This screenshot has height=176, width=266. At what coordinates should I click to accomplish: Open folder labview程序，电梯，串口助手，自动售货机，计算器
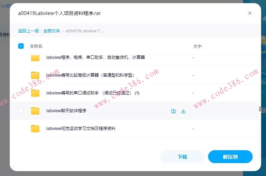[x=96, y=58]
